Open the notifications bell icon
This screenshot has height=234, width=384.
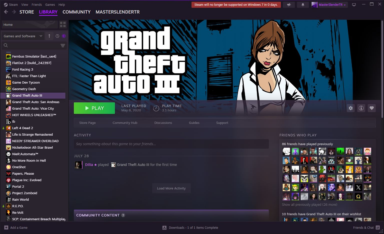(303, 5)
